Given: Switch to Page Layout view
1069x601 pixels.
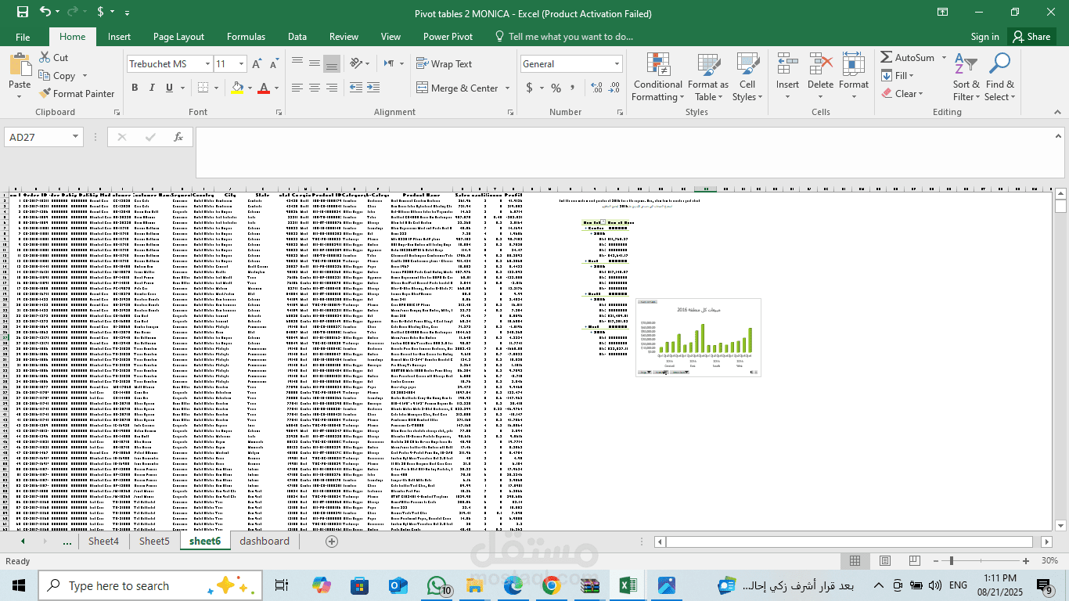Looking at the screenshot, I should coord(884,560).
